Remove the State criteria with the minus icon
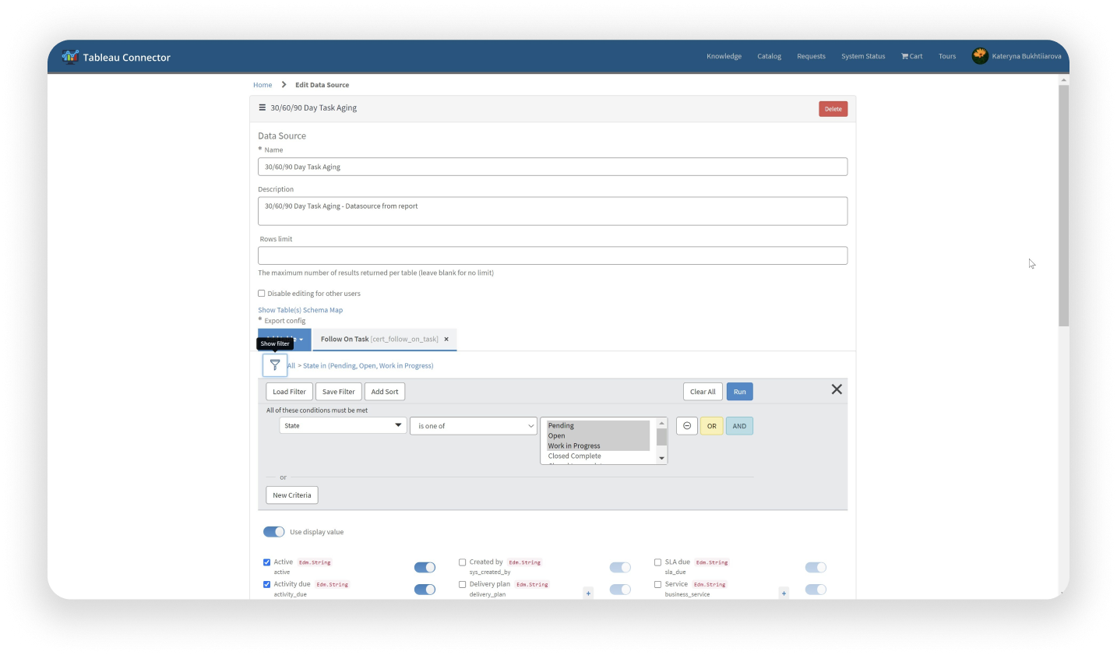 [686, 425]
